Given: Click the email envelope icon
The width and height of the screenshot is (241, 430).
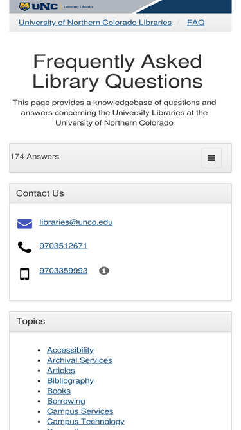Looking at the screenshot, I should pyautogui.click(x=24, y=224).
